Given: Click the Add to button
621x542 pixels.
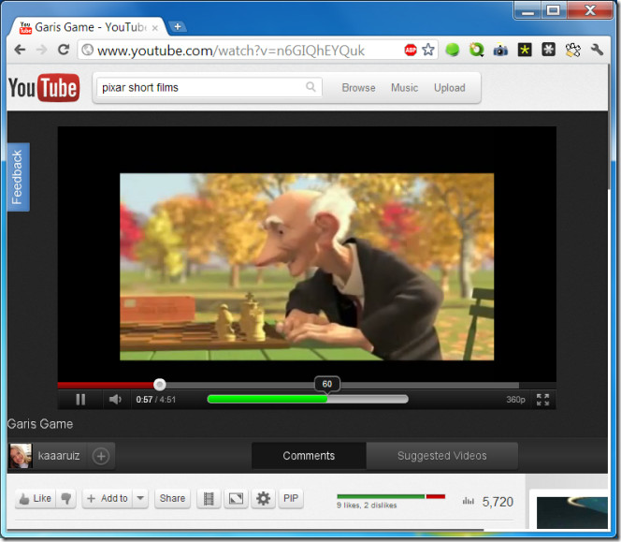Looking at the screenshot, I should pos(108,498).
